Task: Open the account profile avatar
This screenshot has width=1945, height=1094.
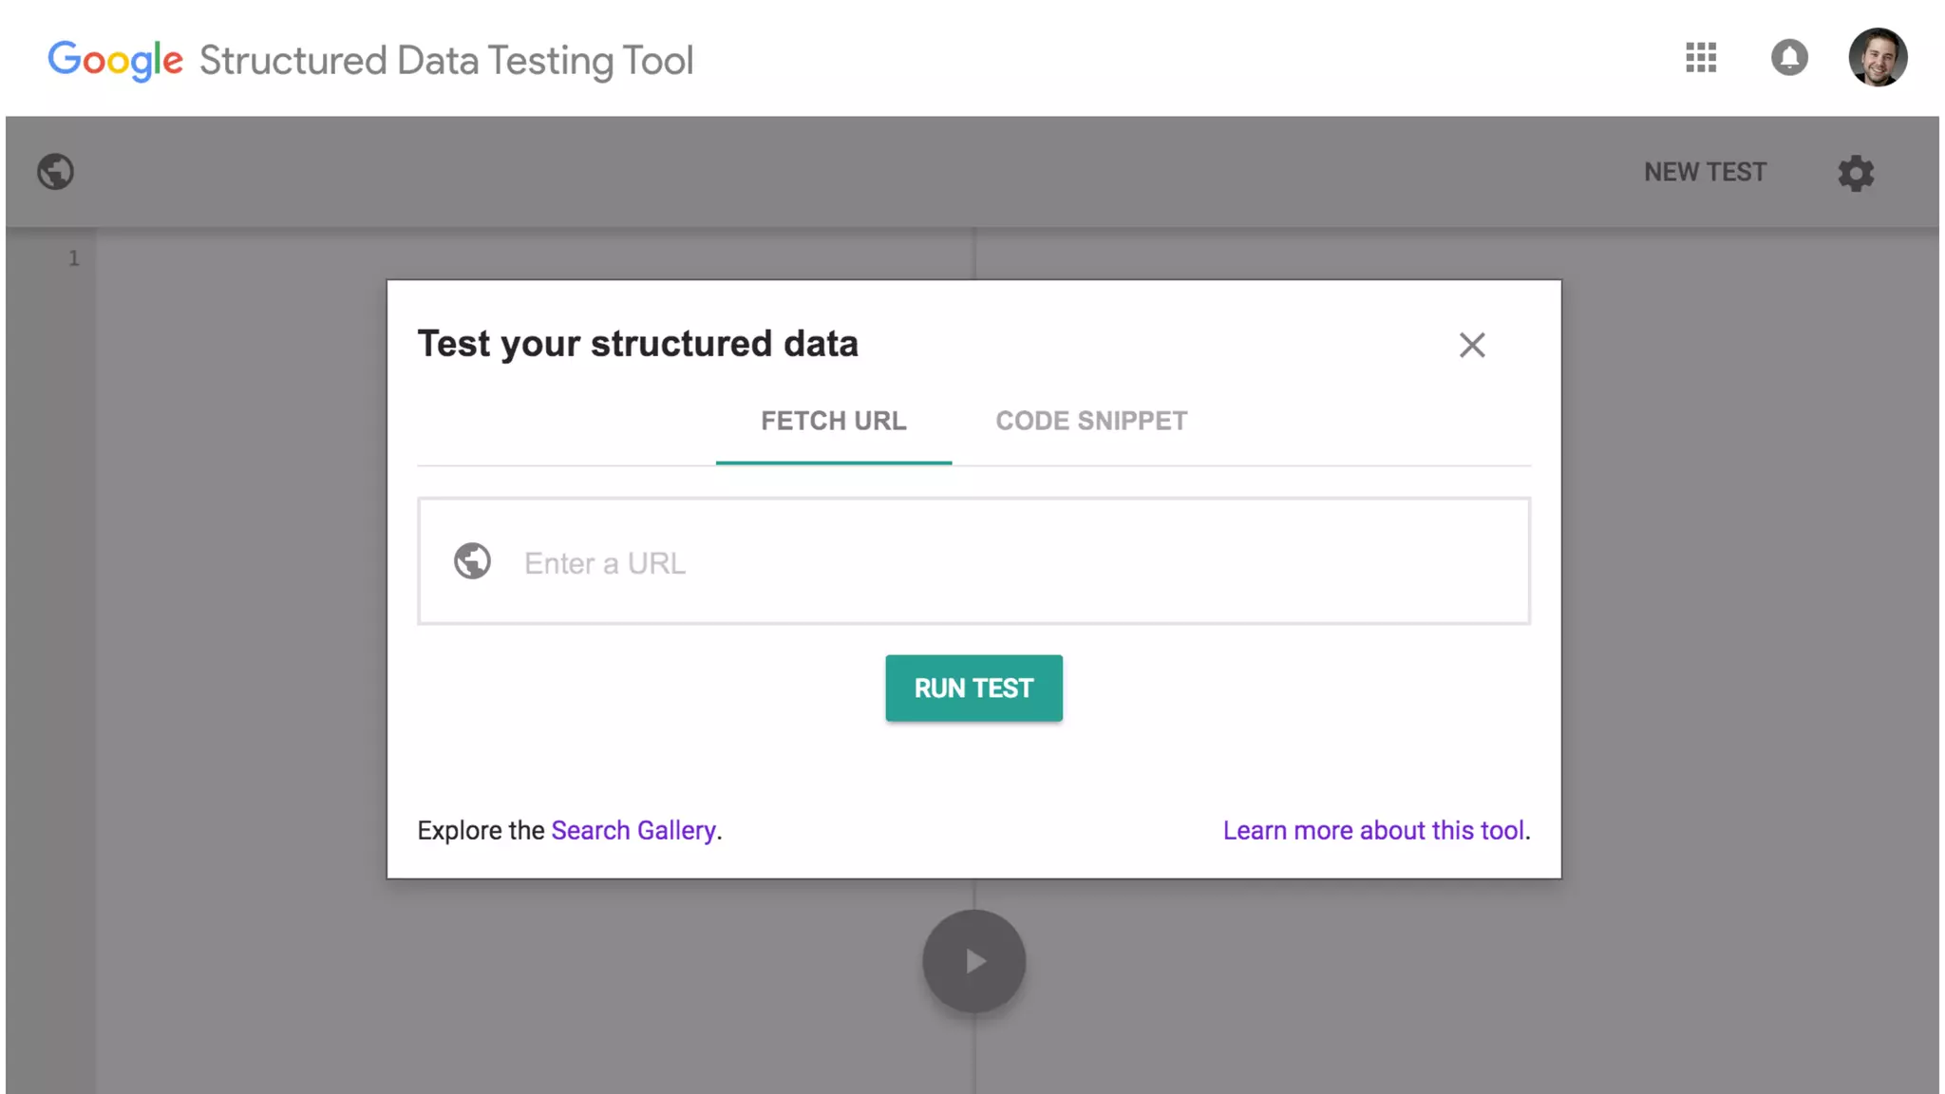Action: [x=1878, y=58]
